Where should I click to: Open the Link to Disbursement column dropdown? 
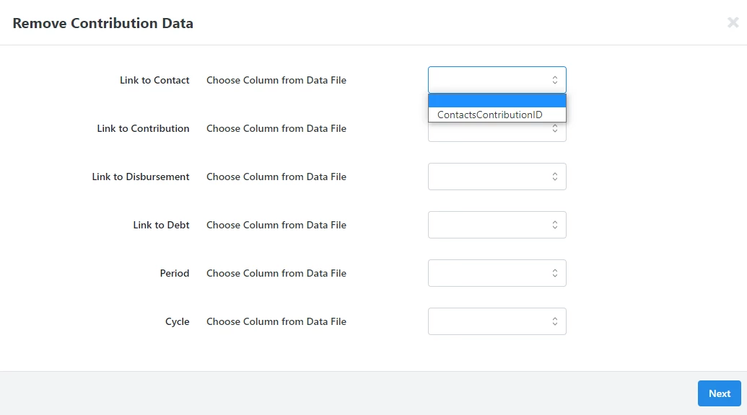coord(497,177)
